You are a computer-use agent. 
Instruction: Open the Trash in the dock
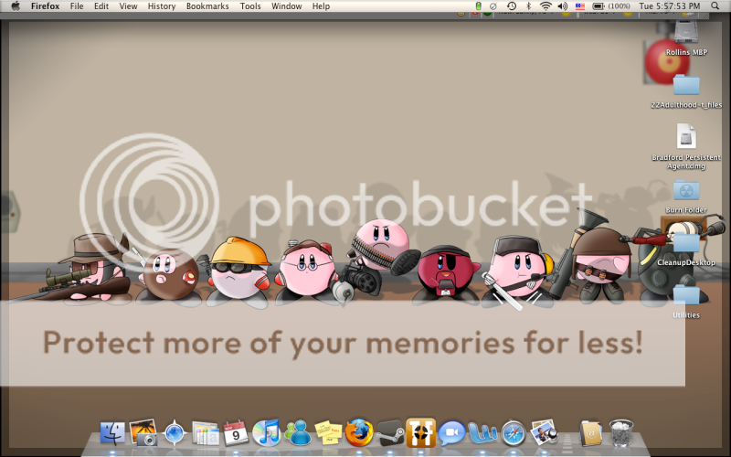(621, 431)
